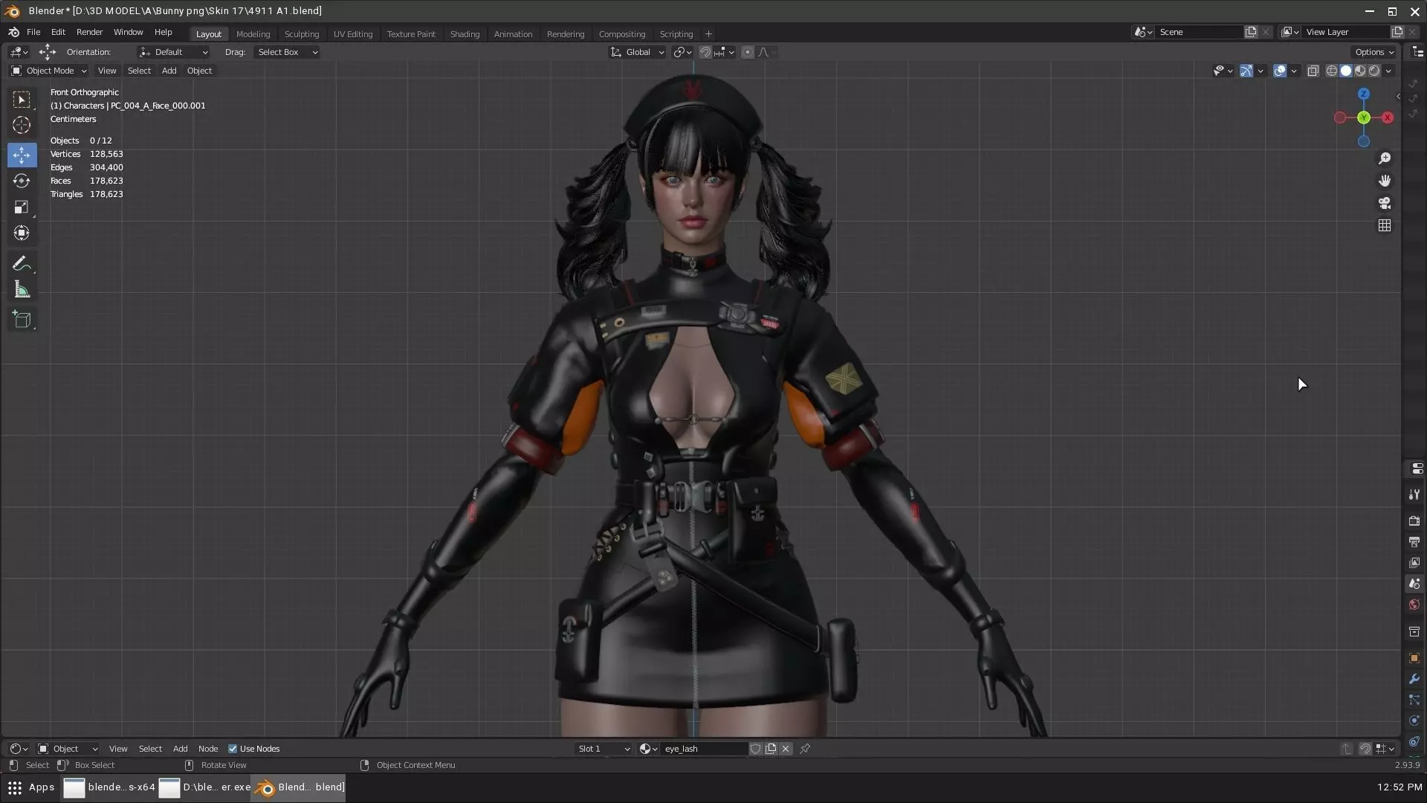Select the Measure tool
The height and width of the screenshot is (803, 1427).
(x=22, y=290)
